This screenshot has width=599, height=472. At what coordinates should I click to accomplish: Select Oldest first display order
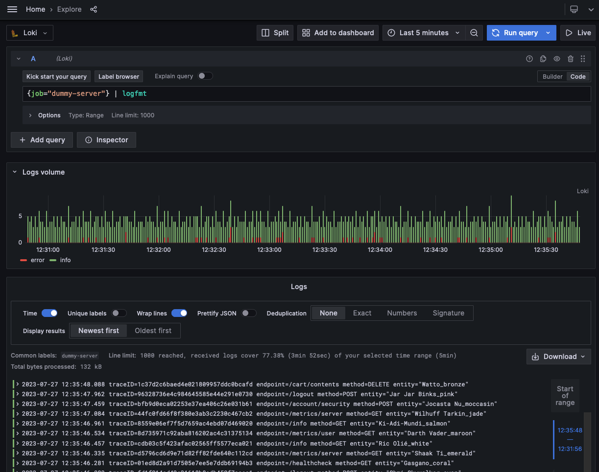152,331
